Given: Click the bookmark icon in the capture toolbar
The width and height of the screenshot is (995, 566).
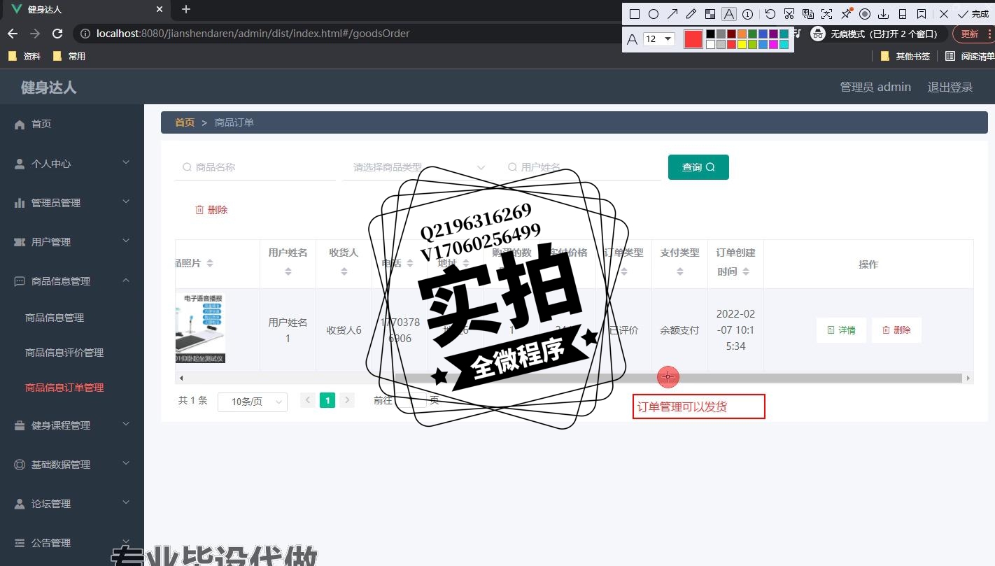Looking at the screenshot, I should (x=922, y=14).
